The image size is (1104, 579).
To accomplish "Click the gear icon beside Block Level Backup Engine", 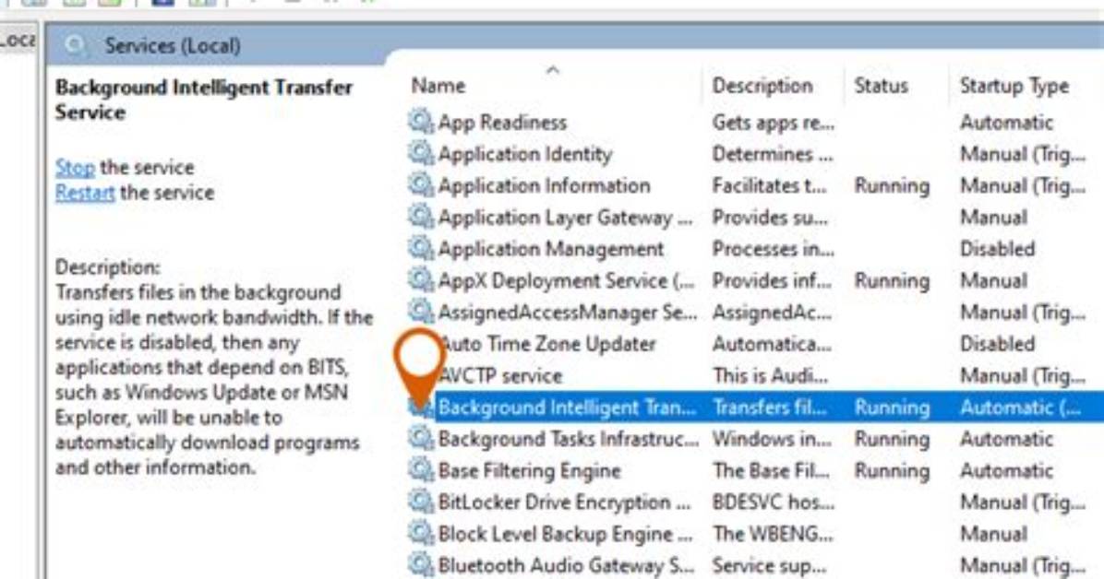I will click(x=421, y=533).
